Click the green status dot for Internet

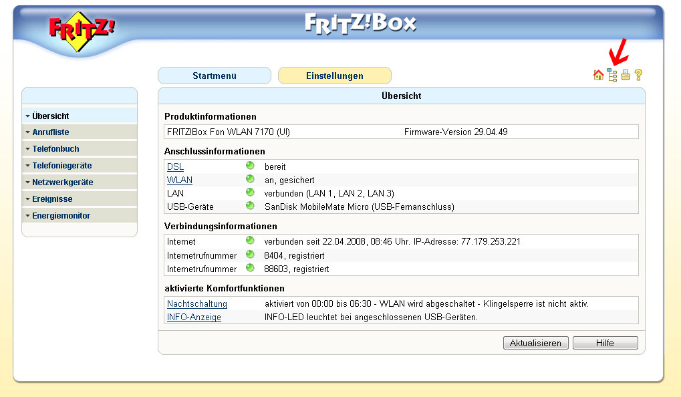[x=250, y=240]
